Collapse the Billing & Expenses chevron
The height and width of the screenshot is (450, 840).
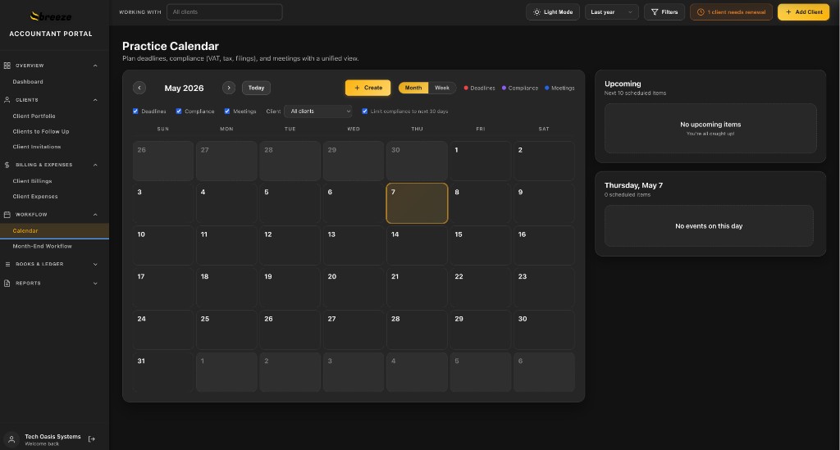[95, 165]
